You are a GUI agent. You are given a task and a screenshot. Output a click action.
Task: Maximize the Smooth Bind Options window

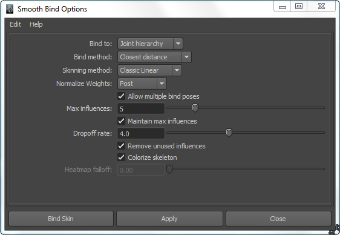[299, 6]
